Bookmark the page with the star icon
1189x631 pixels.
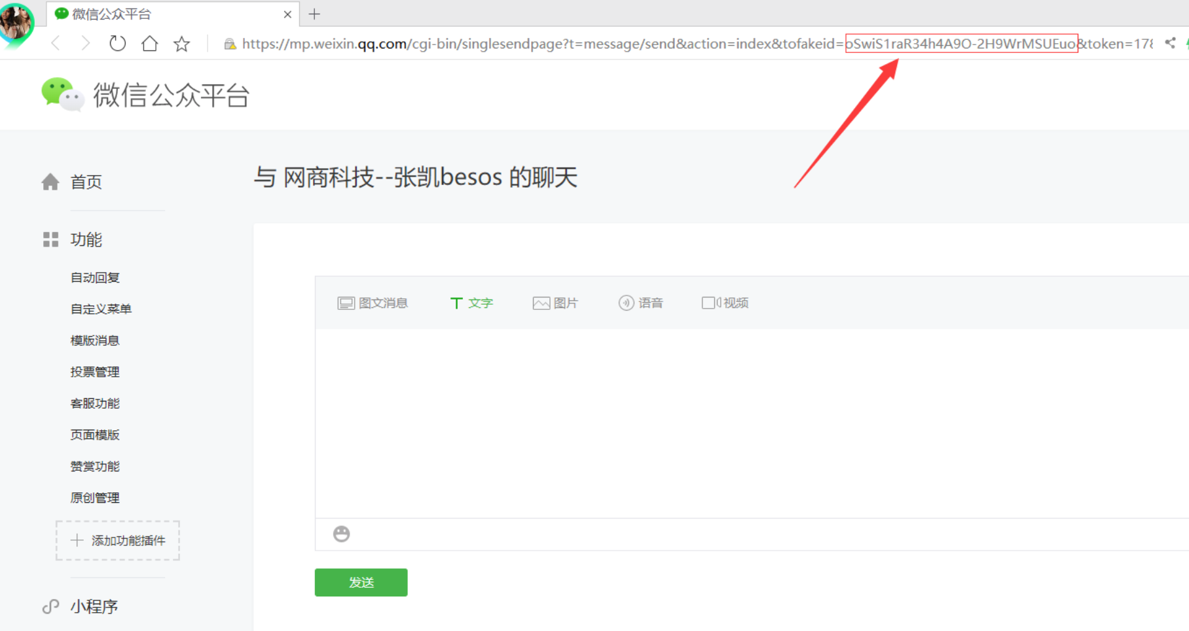click(181, 44)
